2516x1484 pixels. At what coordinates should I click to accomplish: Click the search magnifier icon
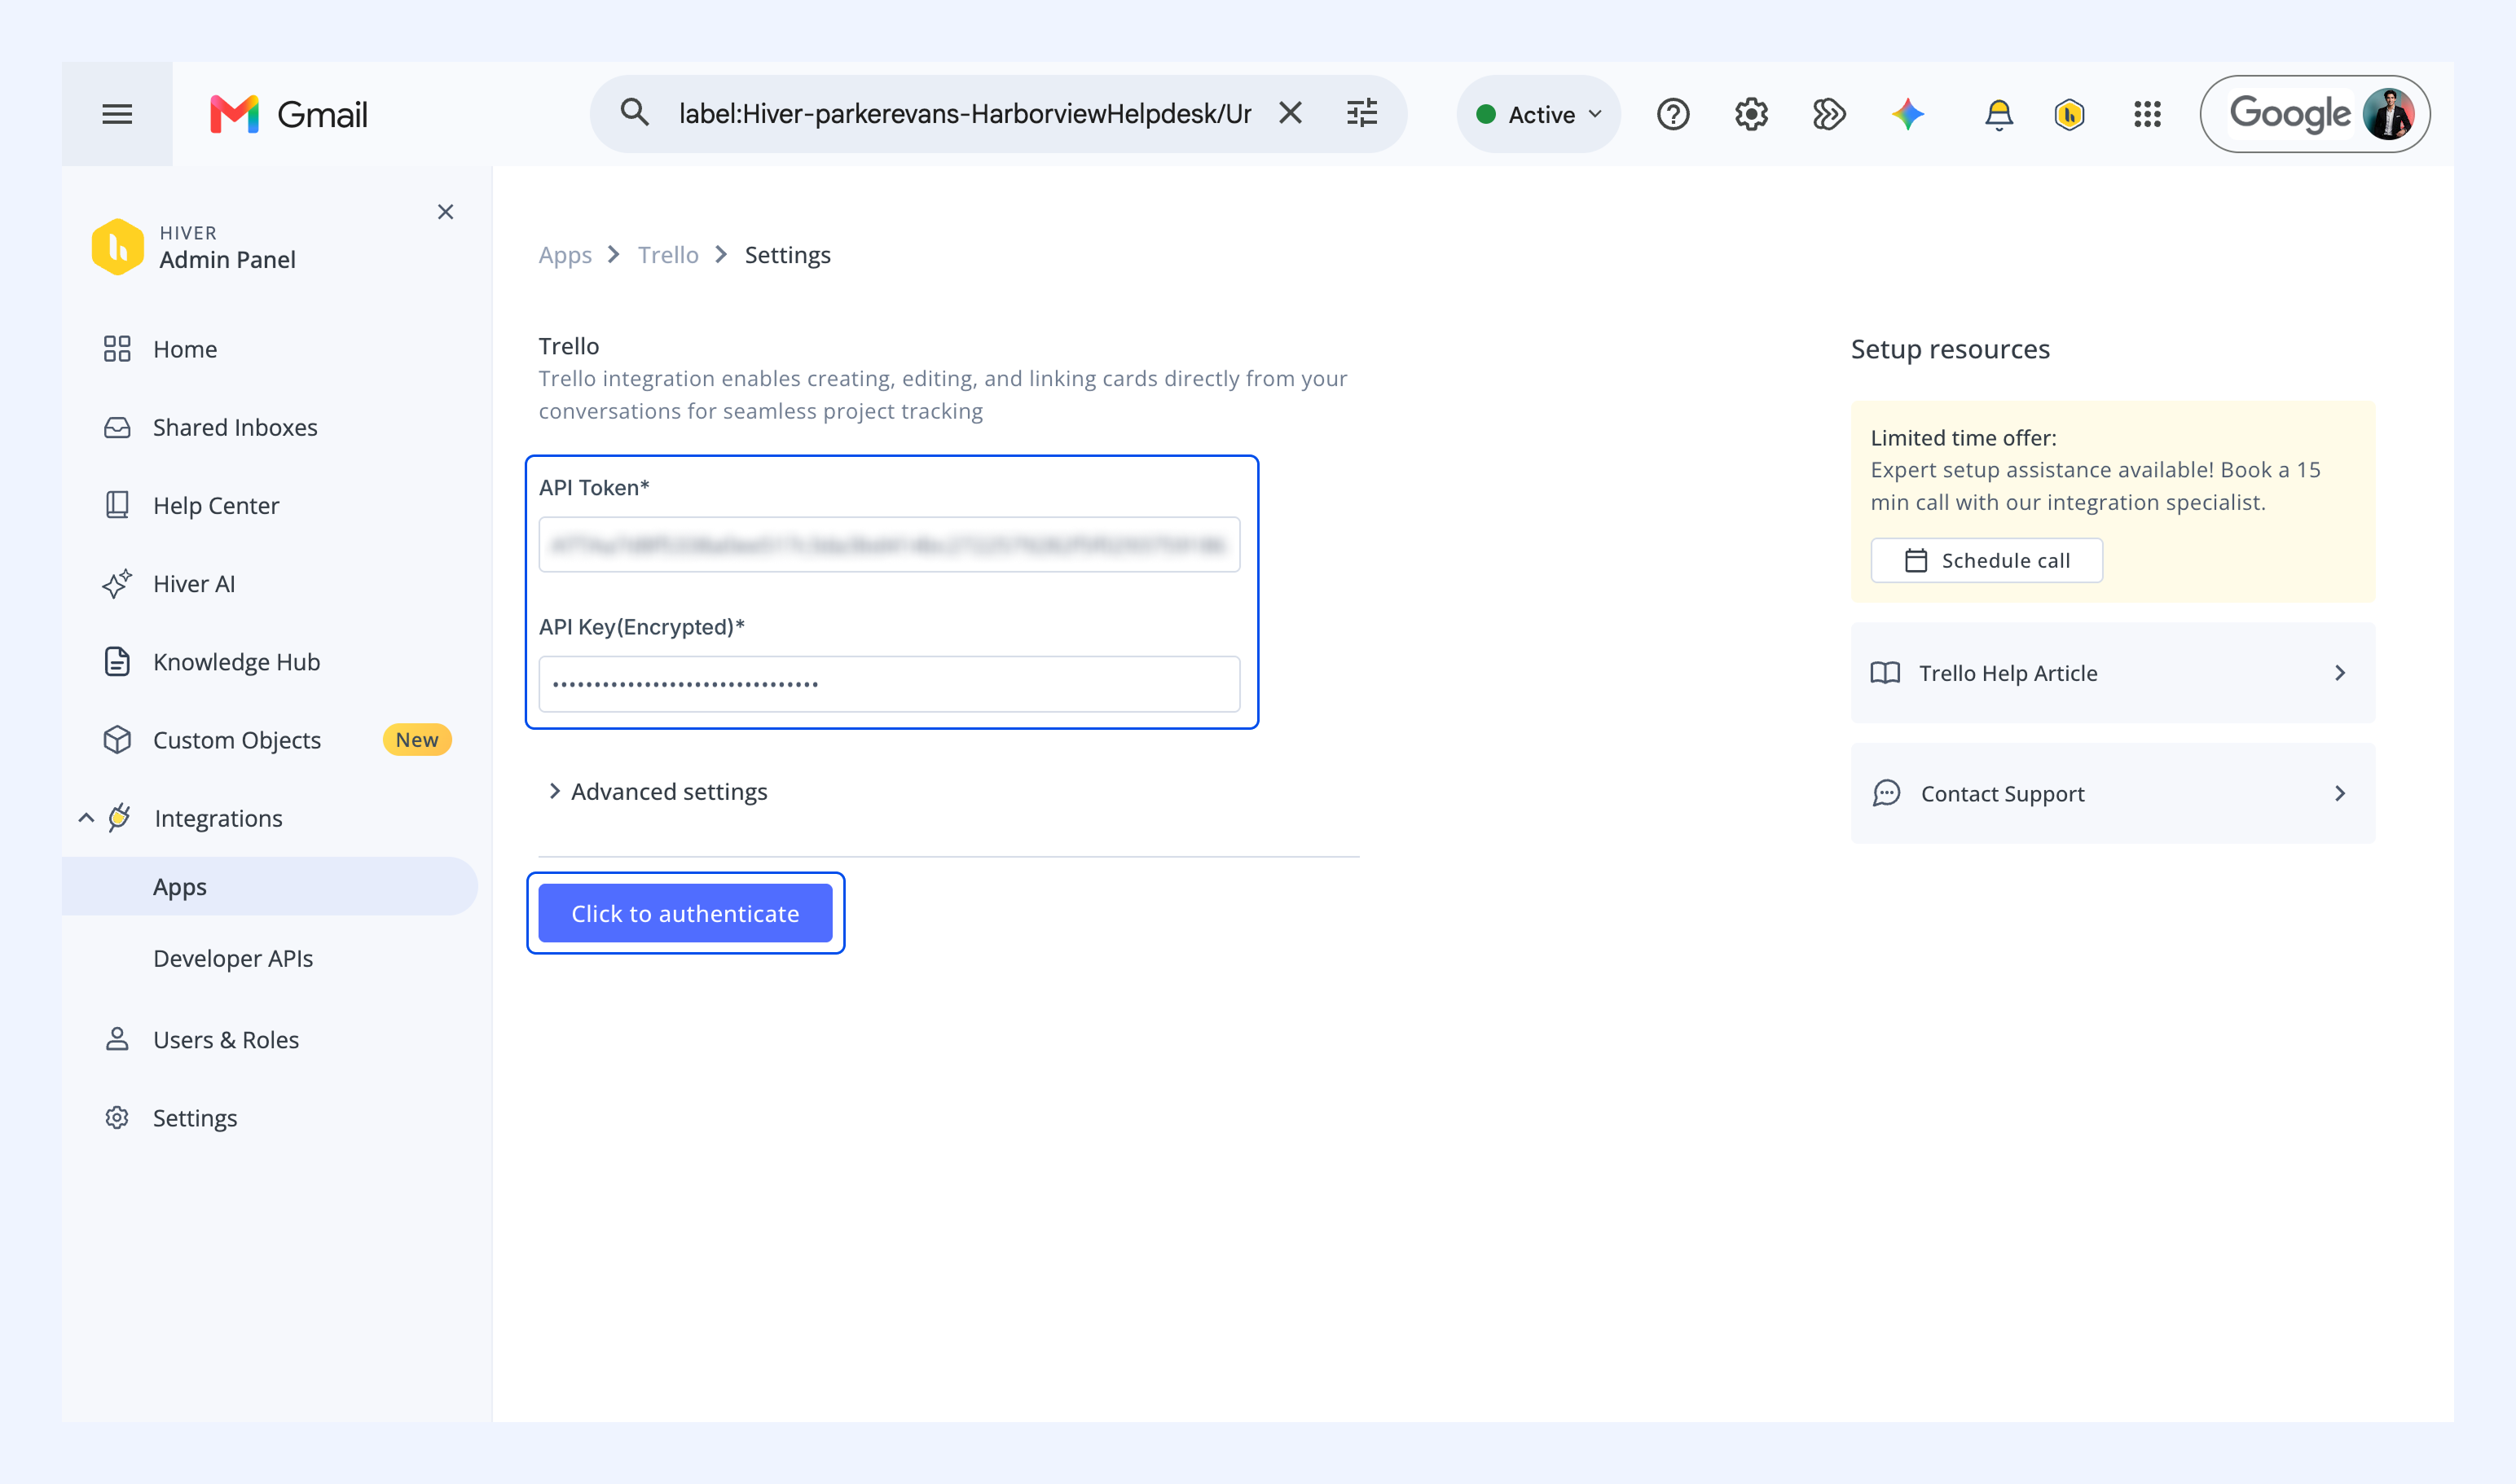pos(634,113)
